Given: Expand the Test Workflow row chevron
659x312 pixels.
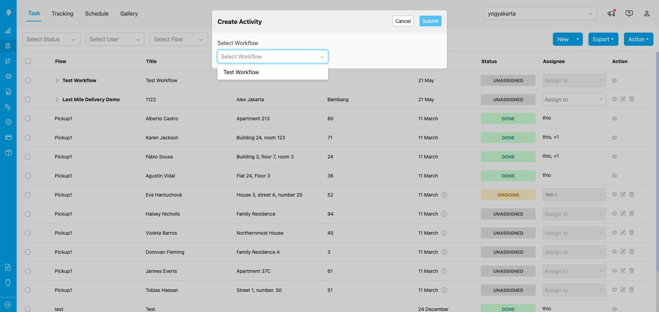Looking at the screenshot, I should click(x=57, y=80).
